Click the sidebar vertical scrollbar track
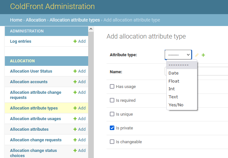This screenshot has width=228, height=158. point(91,95)
